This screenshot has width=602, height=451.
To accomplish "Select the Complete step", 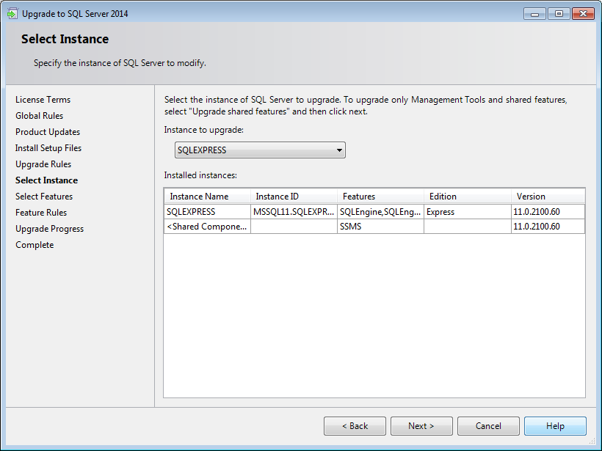I will (x=35, y=245).
